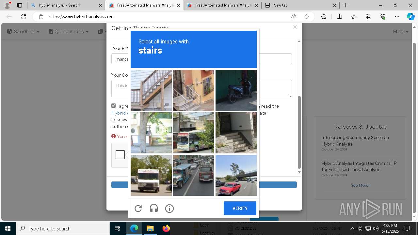
Task: Expand the More menu
Action: [401, 32]
